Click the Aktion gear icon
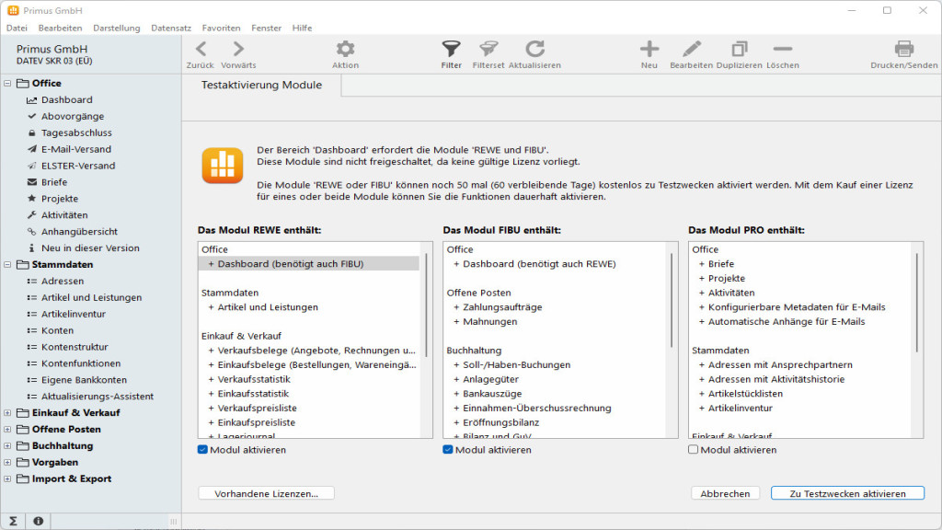The height and width of the screenshot is (530, 942). (345, 50)
